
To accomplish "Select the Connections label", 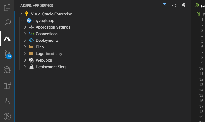I will (x=47, y=34).
